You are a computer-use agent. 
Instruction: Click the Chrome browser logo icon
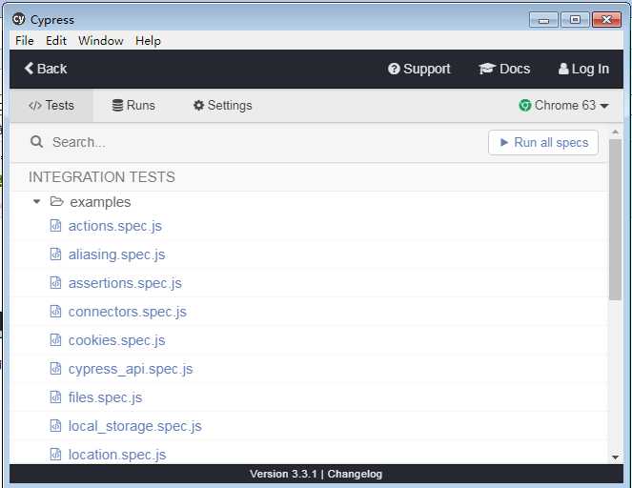click(x=525, y=106)
